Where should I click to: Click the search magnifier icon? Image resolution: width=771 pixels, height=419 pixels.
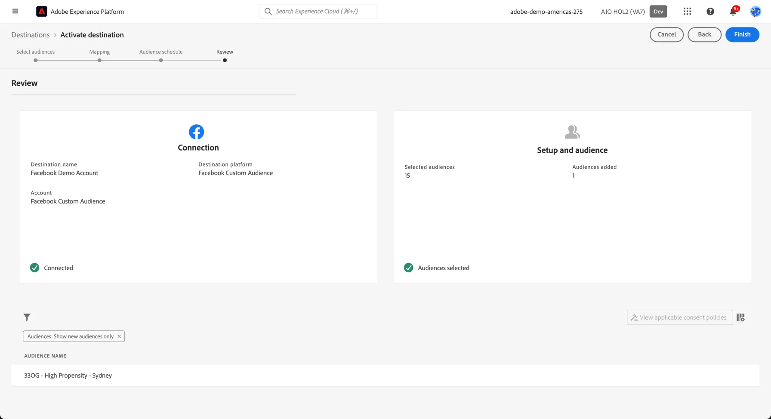(268, 12)
